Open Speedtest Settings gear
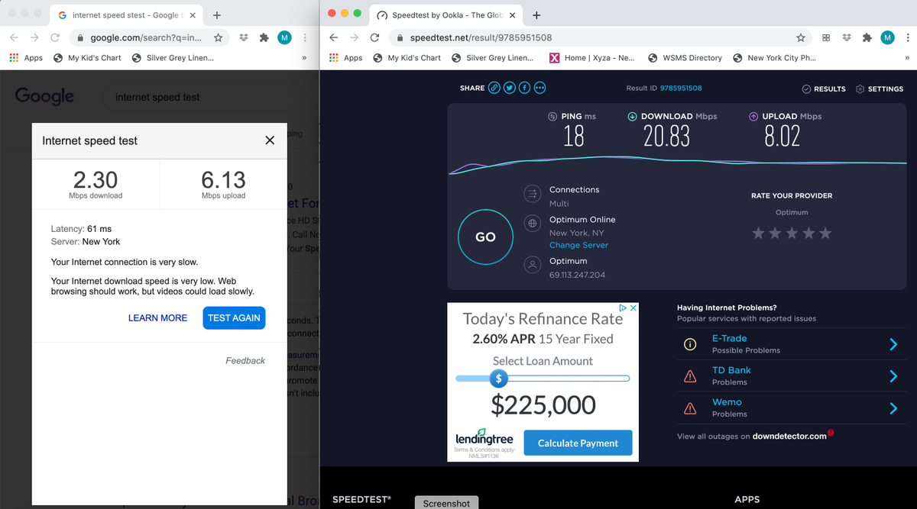Screen dimensions: 917x509 880,89
